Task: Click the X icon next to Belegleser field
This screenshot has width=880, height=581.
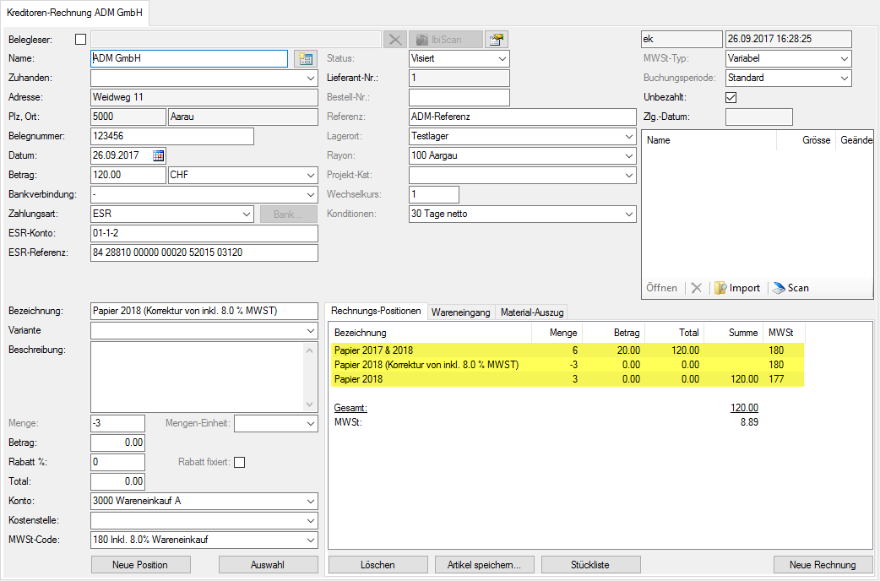Action: [394, 40]
